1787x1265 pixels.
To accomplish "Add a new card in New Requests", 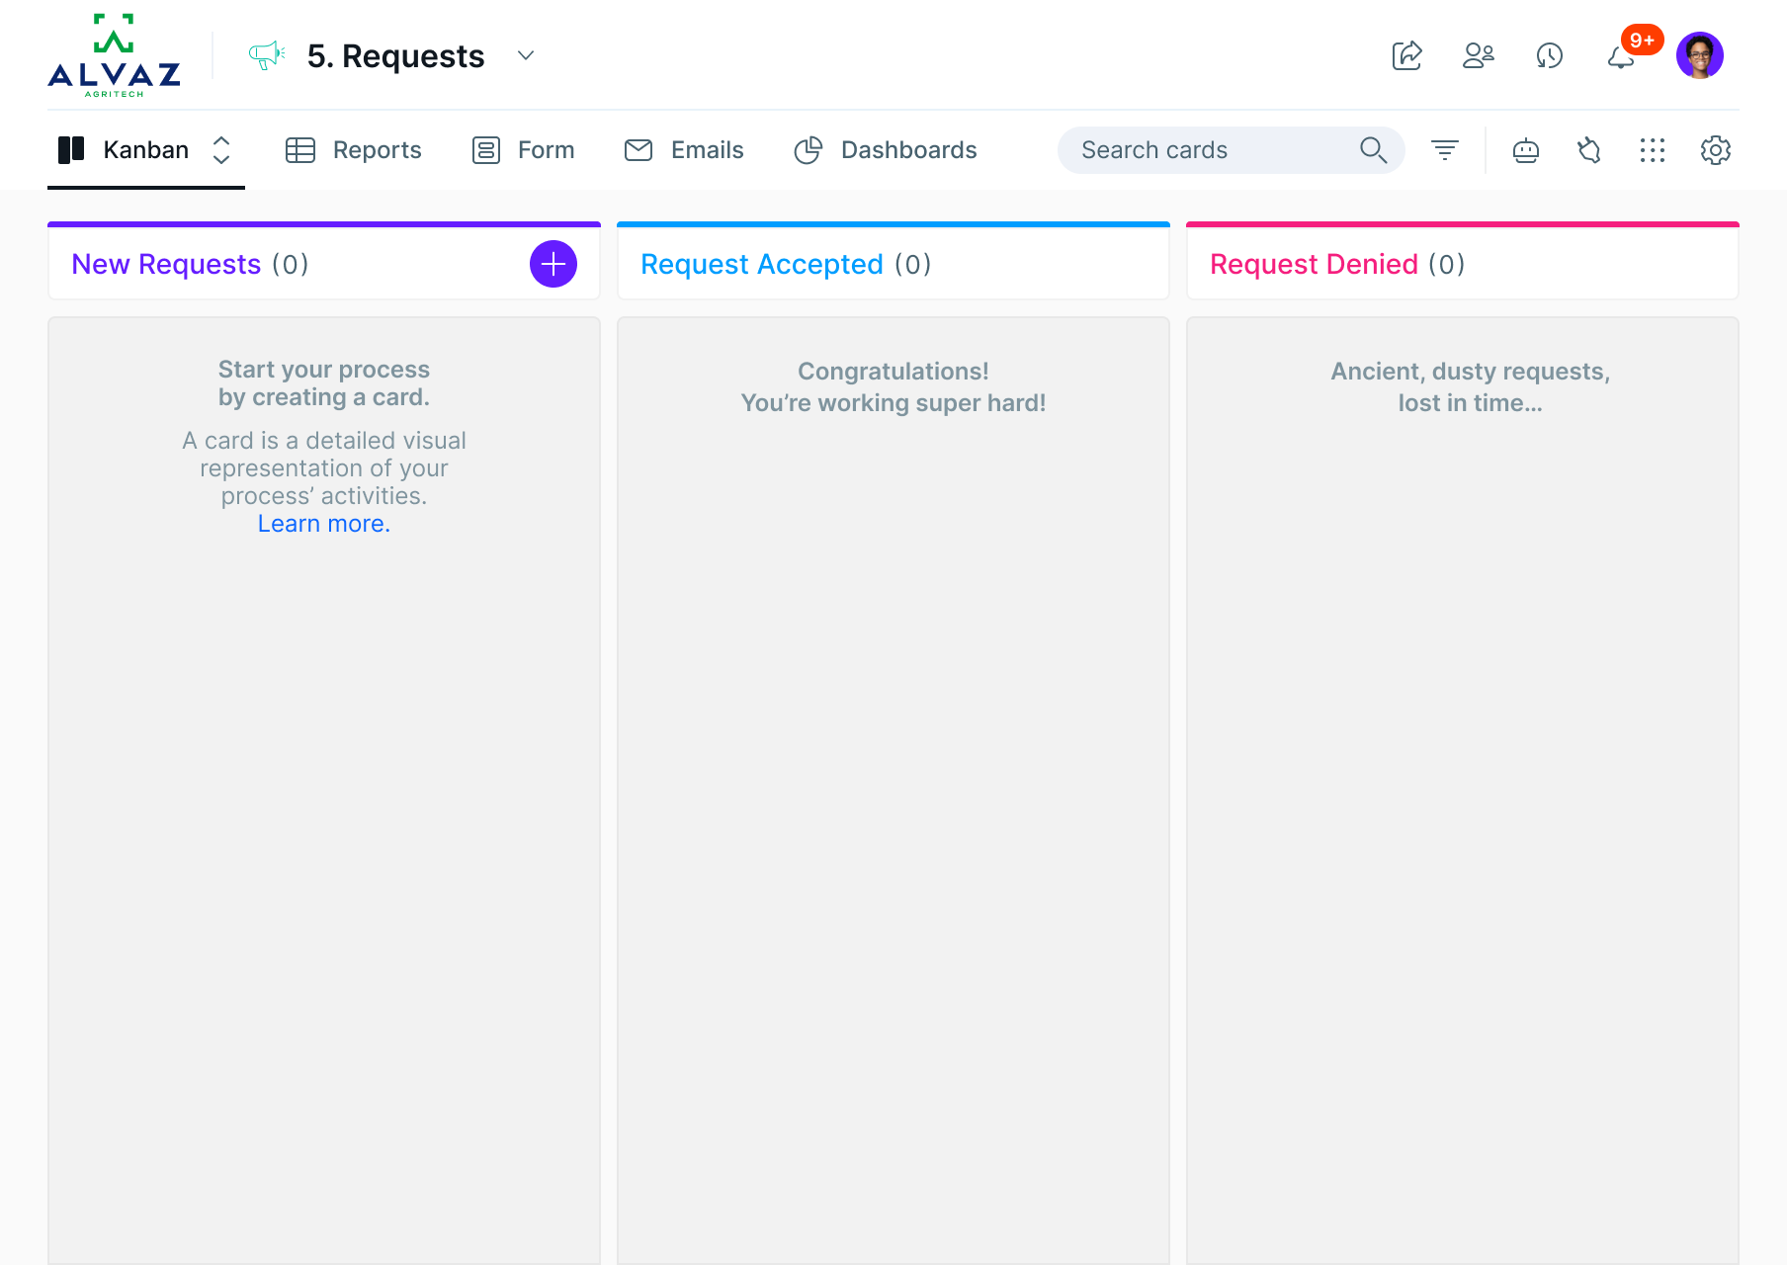I will point(553,264).
